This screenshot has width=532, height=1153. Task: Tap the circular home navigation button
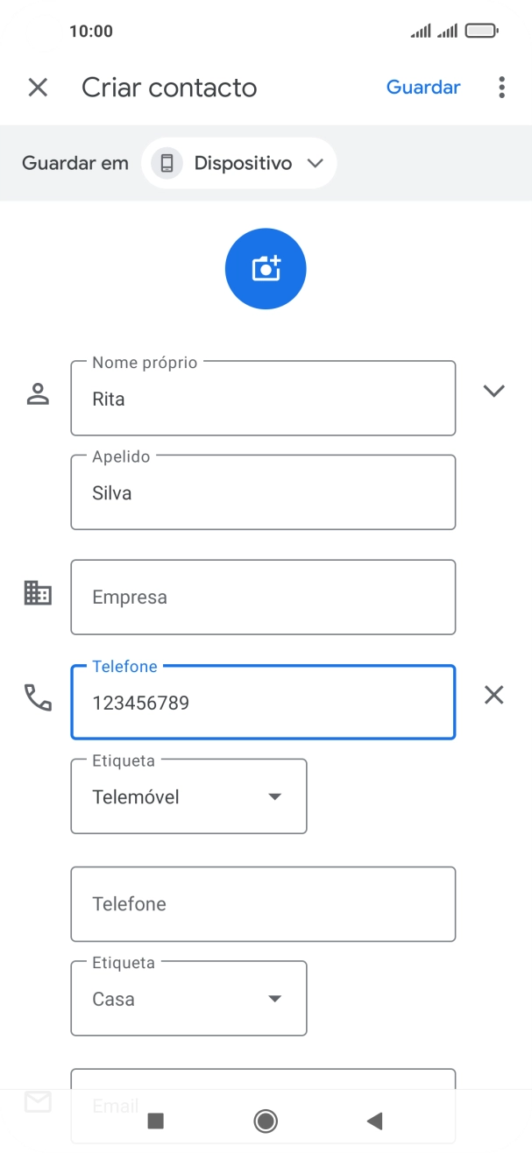pyautogui.click(x=266, y=1120)
